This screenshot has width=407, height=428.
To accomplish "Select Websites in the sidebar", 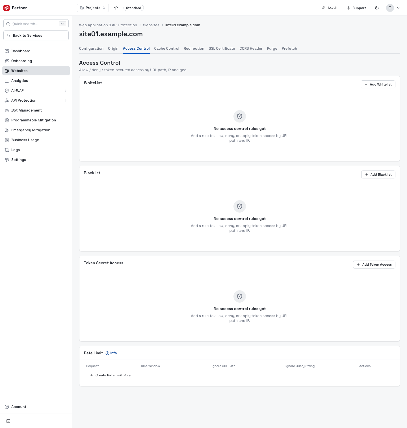I will 36,71.
